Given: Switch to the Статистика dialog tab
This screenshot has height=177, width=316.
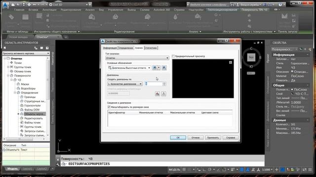Looking at the screenshot, I should [151, 48].
